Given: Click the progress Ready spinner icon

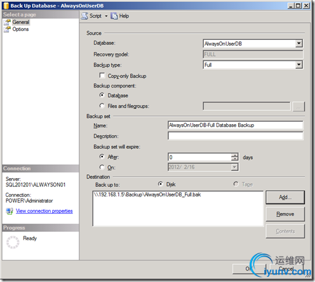Looking at the screenshot, I should tap(13, 242).
